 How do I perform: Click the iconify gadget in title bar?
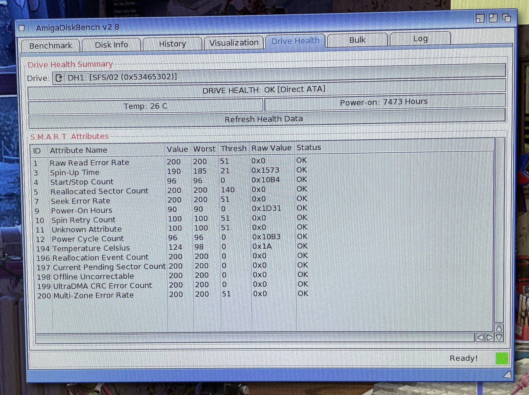pos(480,18)
